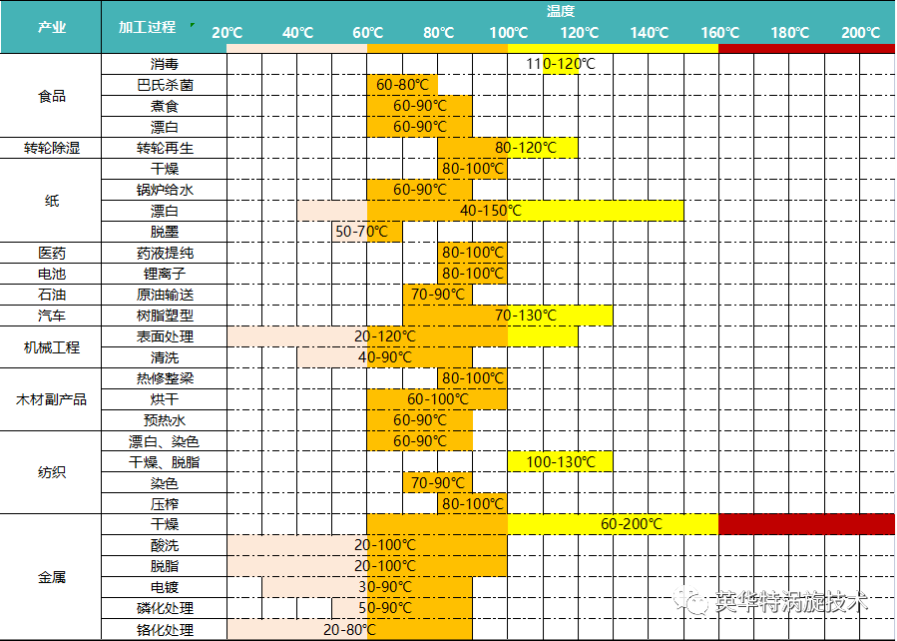Viewport: 897px width, 641px height.
Task: Select the 漂白、染色 process cell
Action: [165, 441]
